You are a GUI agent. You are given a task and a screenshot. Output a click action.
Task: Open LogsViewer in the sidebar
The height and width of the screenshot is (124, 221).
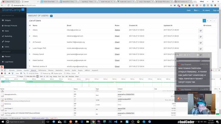[x=9, y=62]
